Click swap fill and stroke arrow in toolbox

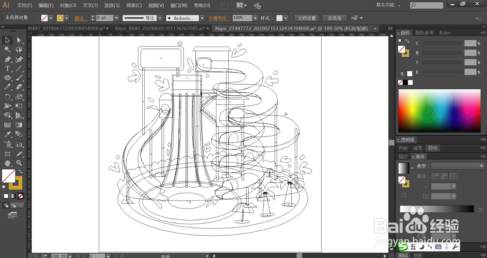pyautogui.click(x=20, y=171)
